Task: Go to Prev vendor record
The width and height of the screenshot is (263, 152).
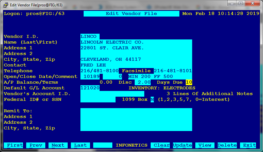Action: tap(36, 145)
